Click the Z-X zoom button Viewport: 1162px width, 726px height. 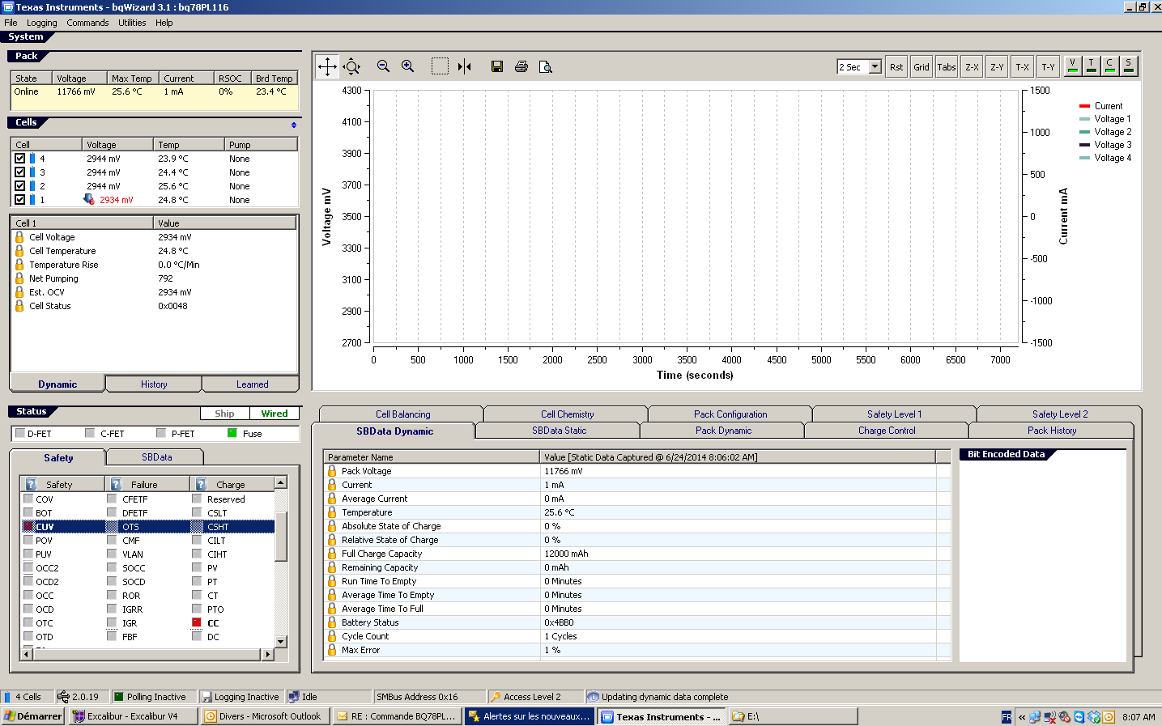click(972, 67)
